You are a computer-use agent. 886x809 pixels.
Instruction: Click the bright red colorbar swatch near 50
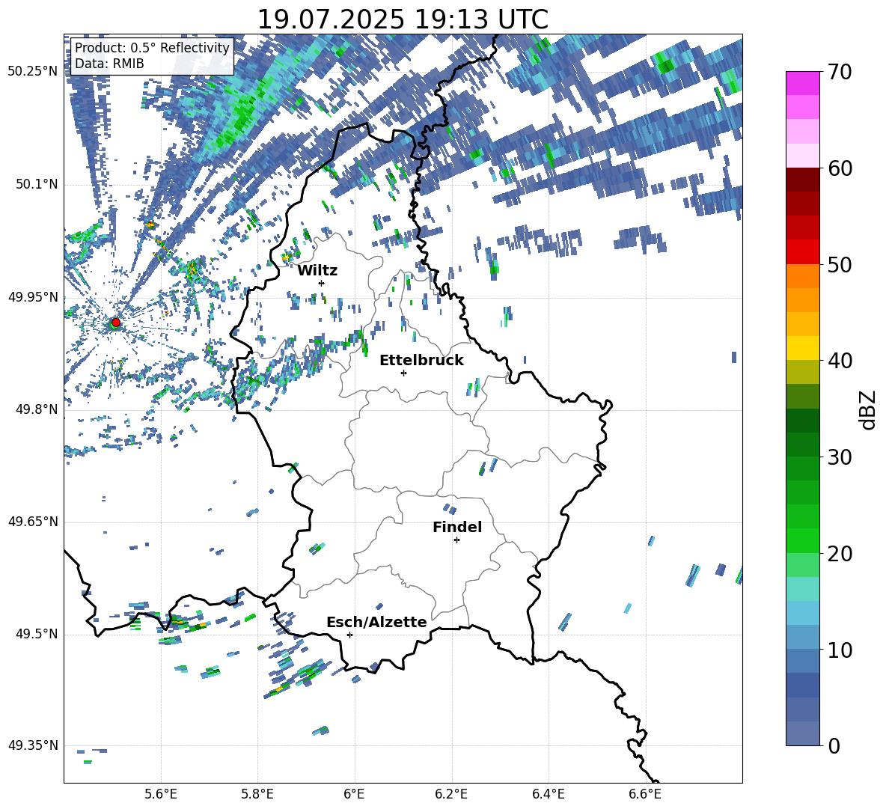803,251
